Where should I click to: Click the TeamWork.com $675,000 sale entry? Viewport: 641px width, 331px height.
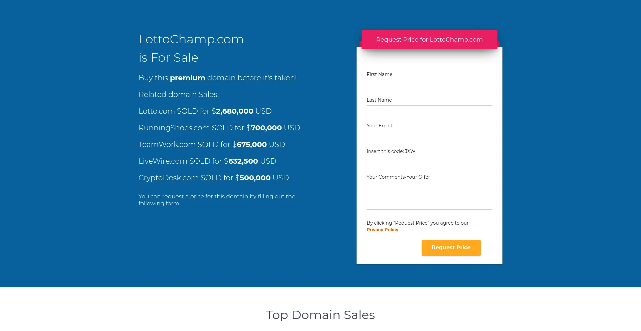tap(212, 144)
